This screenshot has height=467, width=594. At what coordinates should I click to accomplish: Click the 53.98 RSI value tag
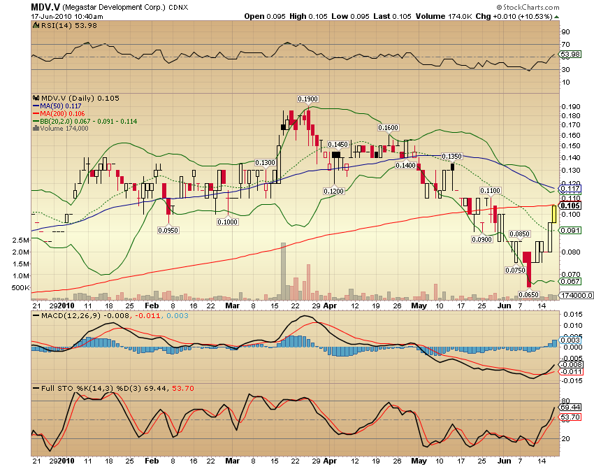pos(570,55)
